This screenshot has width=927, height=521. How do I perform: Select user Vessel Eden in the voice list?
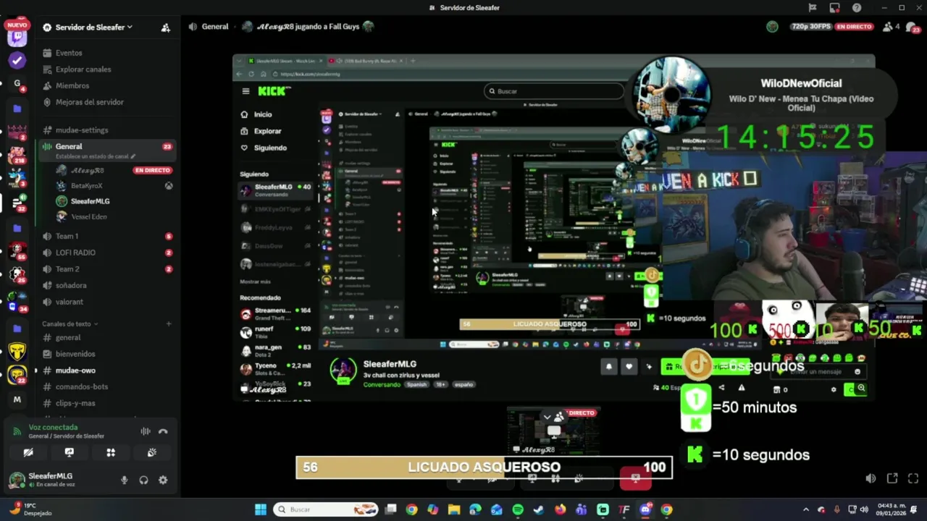[x=88, y=216]
